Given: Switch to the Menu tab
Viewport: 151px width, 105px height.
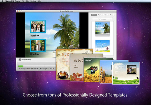Looking at the screenshot, I should coord(94,15).
